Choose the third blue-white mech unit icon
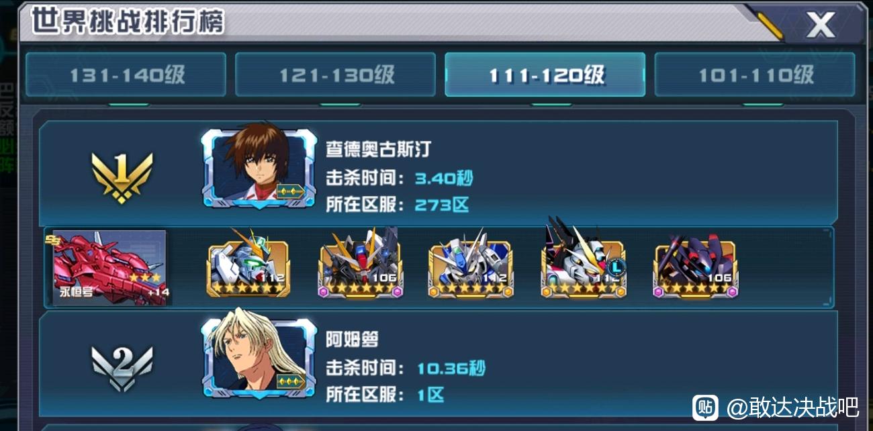Viewport: 873px width, 431px height. (x=471, y=267)
